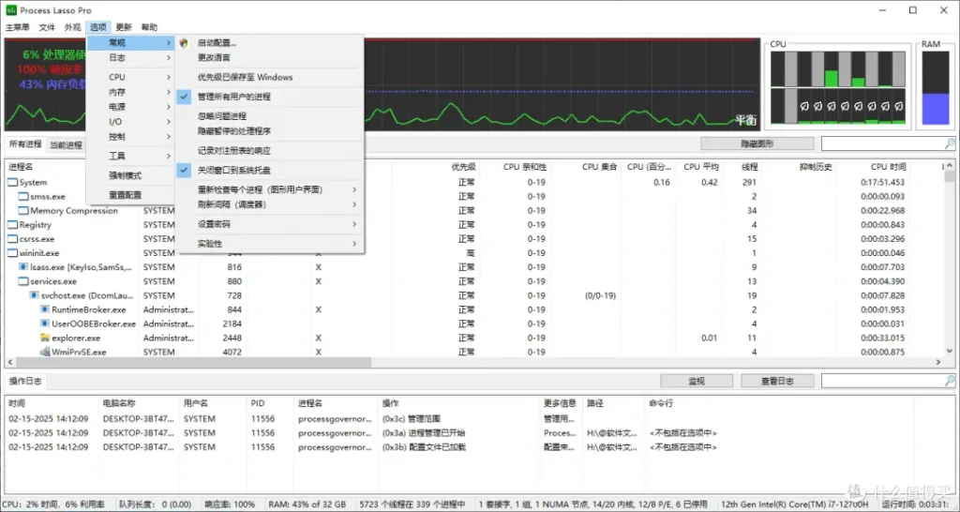Click the Memory Compression process icon
Viewport: 960px width, 512px height.
point(23,211)
